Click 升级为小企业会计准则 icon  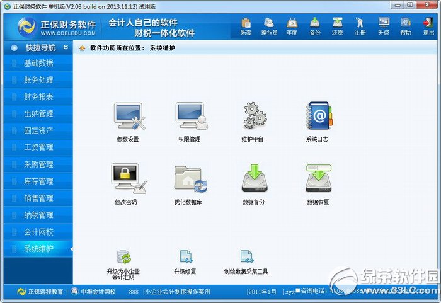123,265
